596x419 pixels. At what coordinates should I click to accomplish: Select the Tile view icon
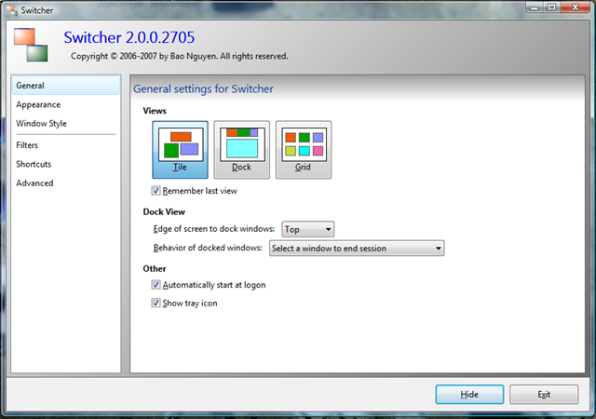pos(180,149)
